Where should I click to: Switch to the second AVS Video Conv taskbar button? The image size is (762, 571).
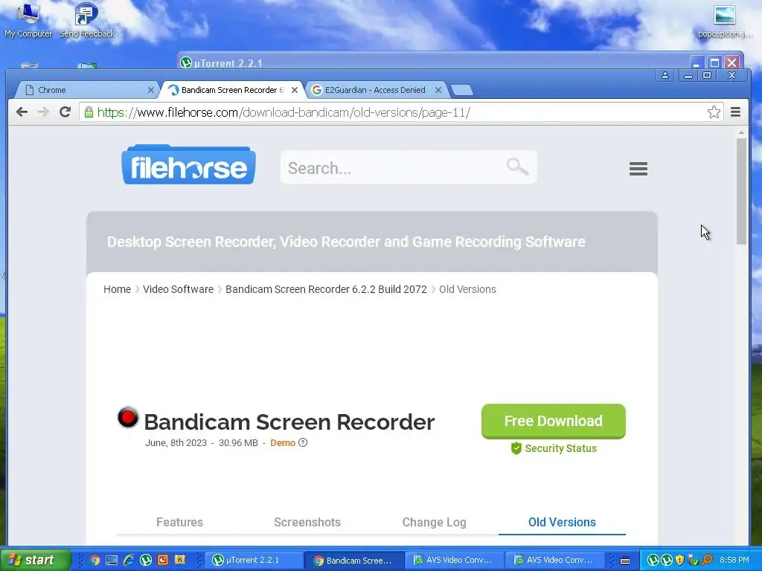[556, 560]
